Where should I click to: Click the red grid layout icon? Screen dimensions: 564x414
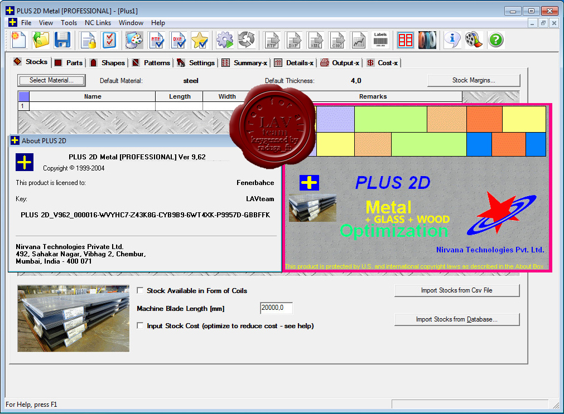tap(406, 40)
